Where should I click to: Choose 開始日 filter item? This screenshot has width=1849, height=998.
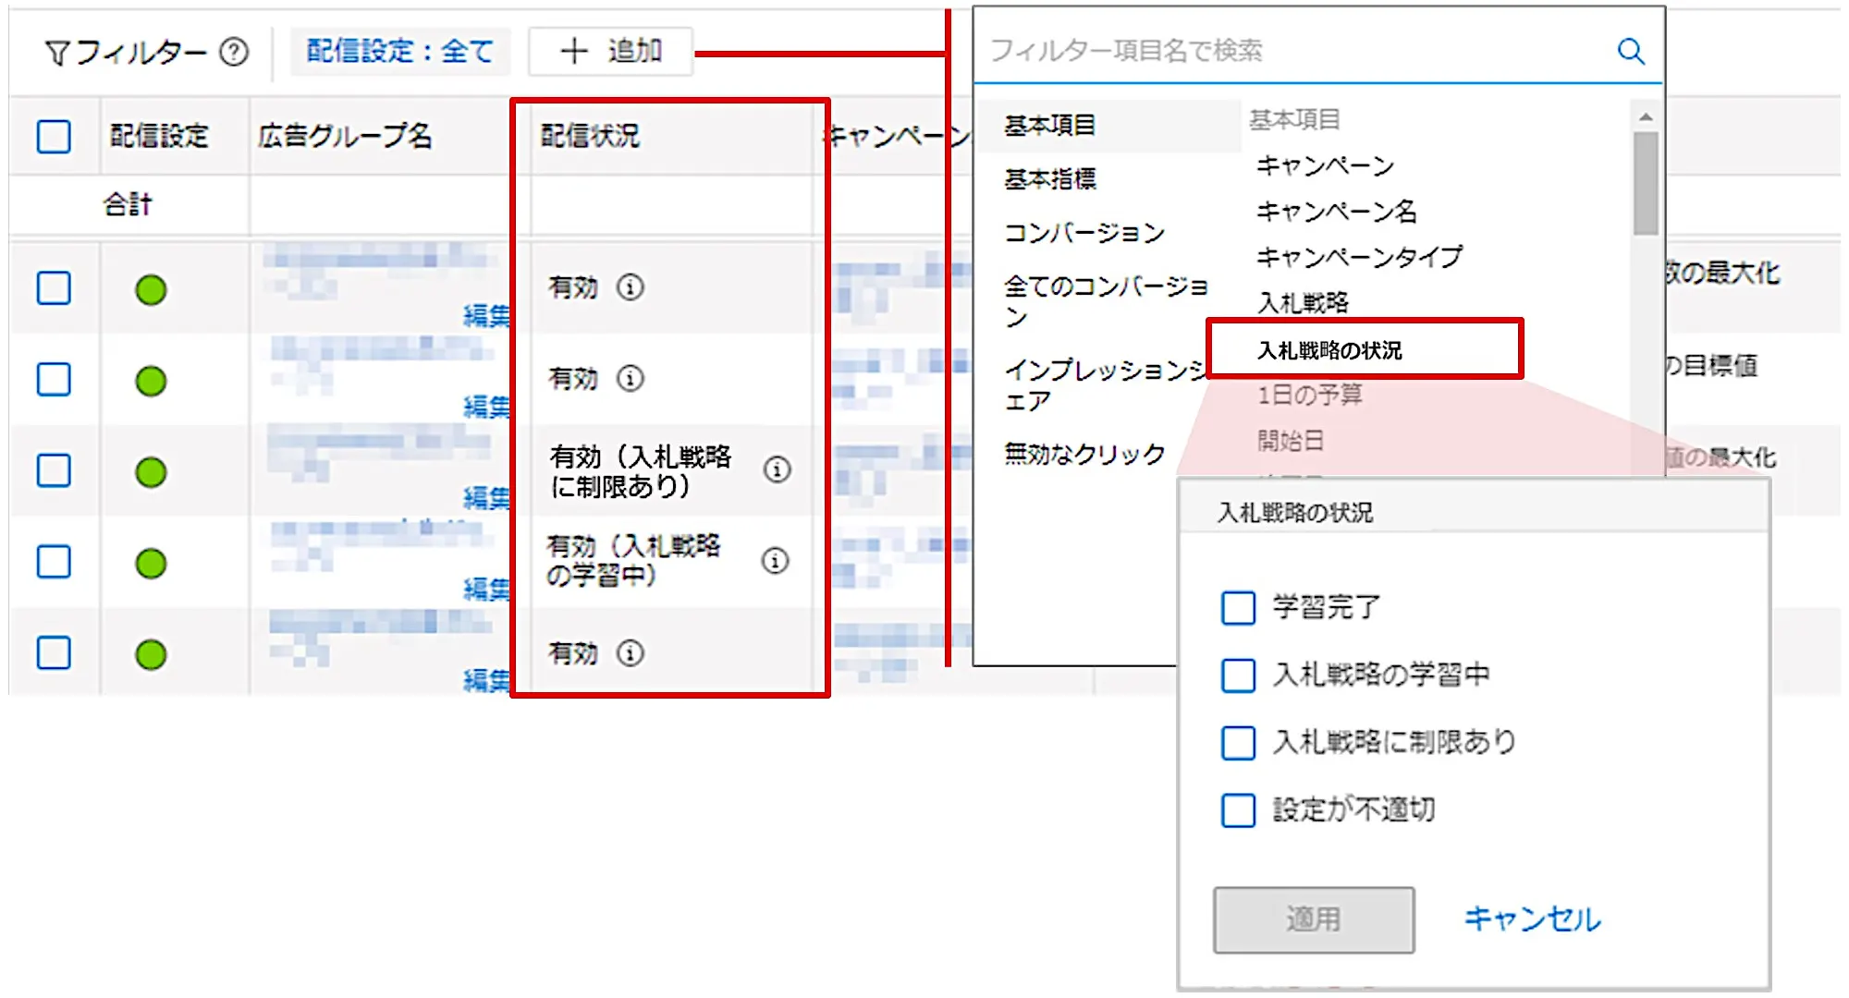coord(1290,441)
